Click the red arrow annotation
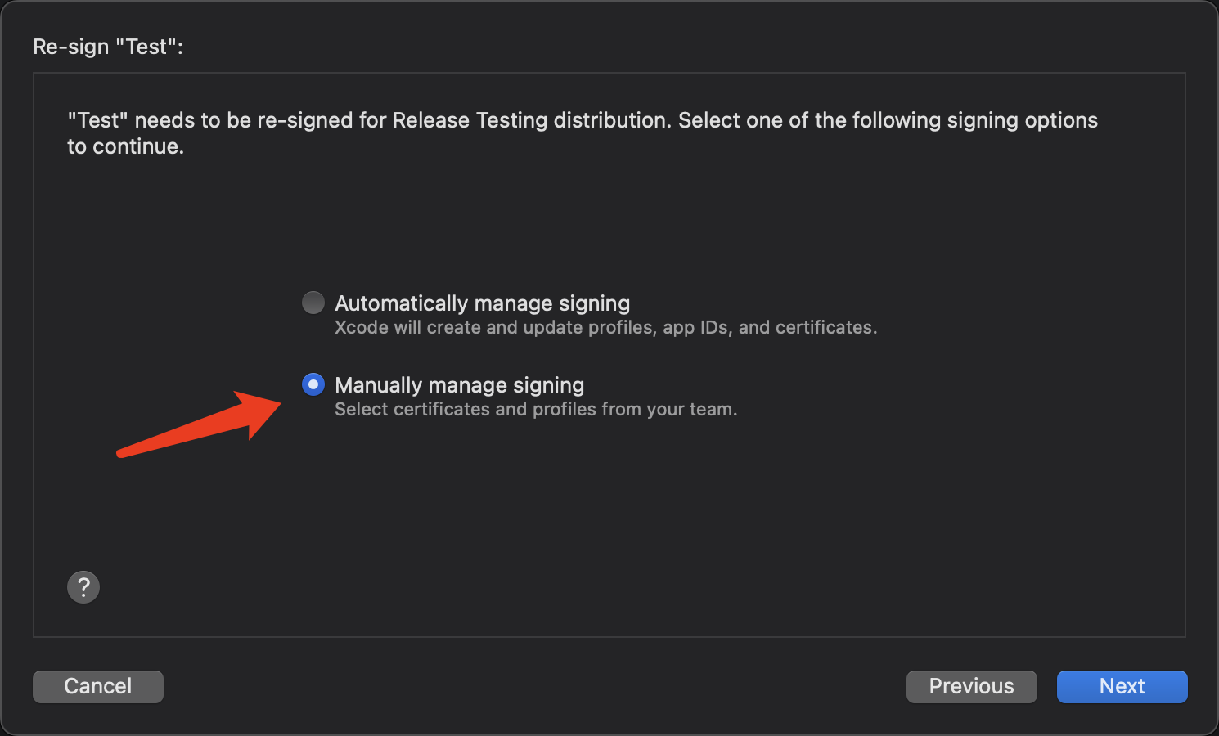This screenshot has height=736, width=1219. pyautogui.click(x=205, y=425)
